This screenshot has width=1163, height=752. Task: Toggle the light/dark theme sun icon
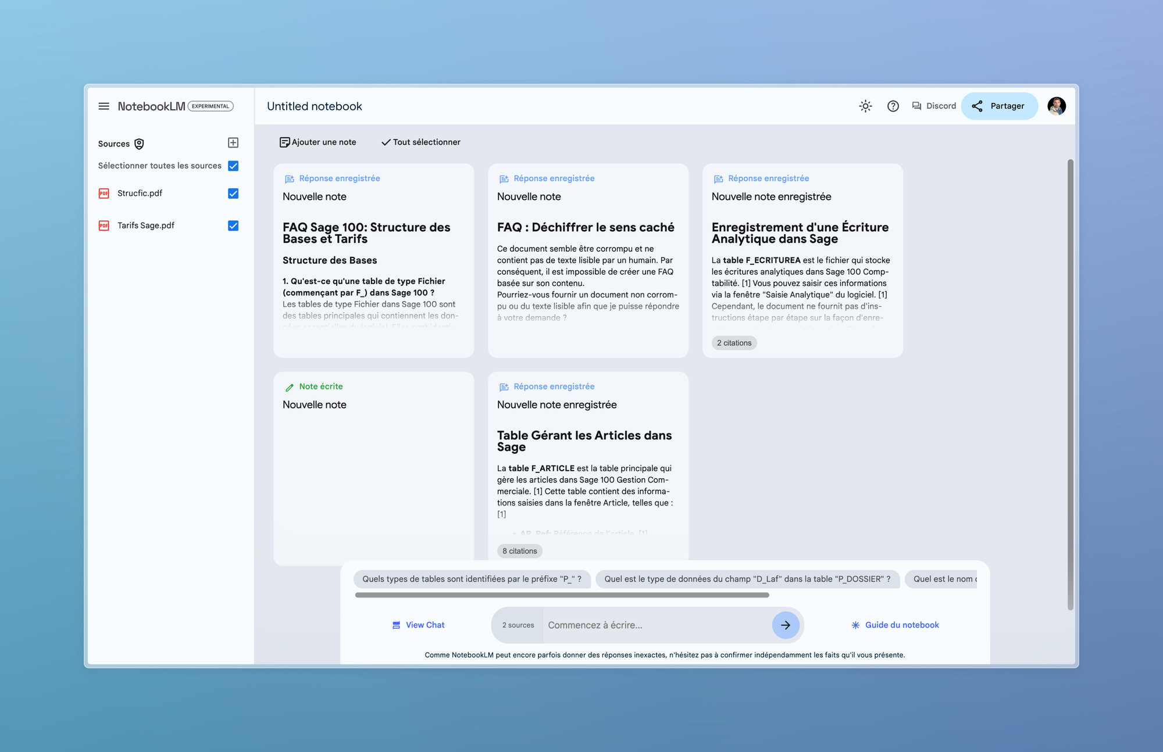click(865, 106)
